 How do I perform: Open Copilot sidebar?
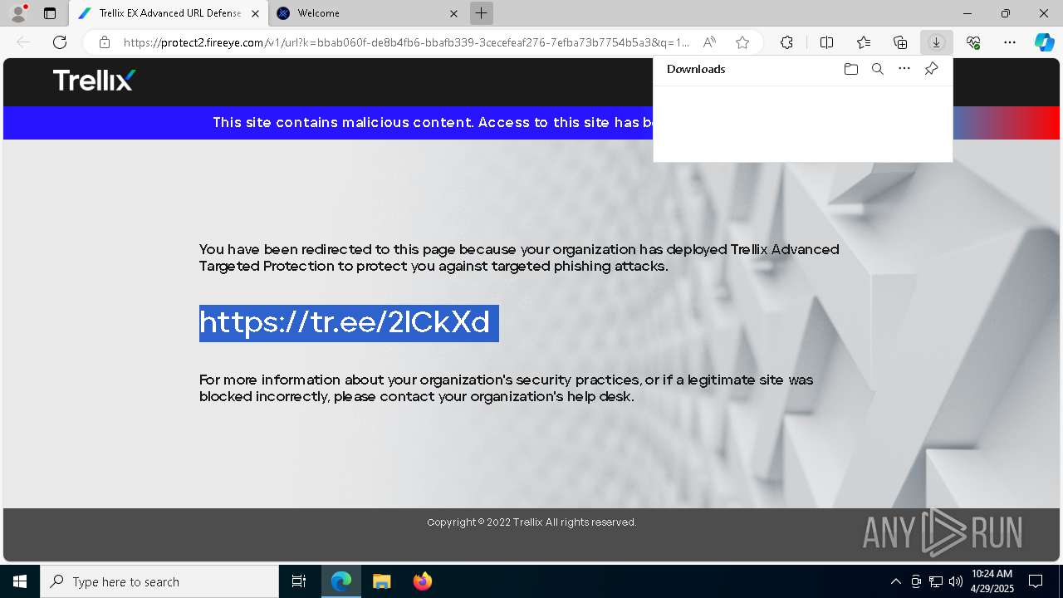[1045, 42]
